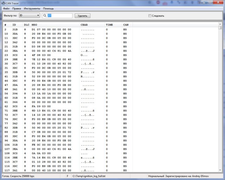Viewport: 225px width, 180px height.
Task: Open the Помощь menu
Action: pos(48,8)
